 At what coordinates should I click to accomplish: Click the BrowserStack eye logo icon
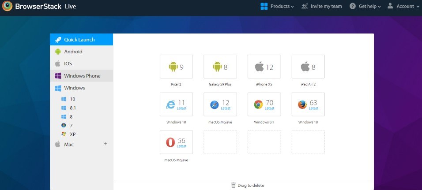pyautogui.click(x=7, y=6)
